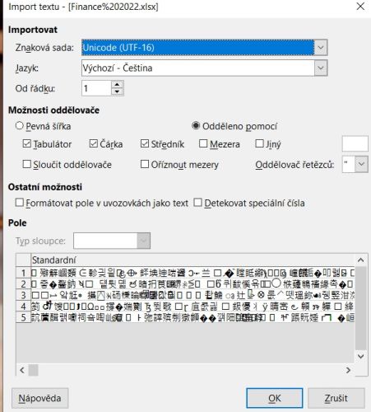The height and width of the screenshot is (412, 371).
Task: Open the Oddělovač řetězců dropdown
Action: point(361,164)
